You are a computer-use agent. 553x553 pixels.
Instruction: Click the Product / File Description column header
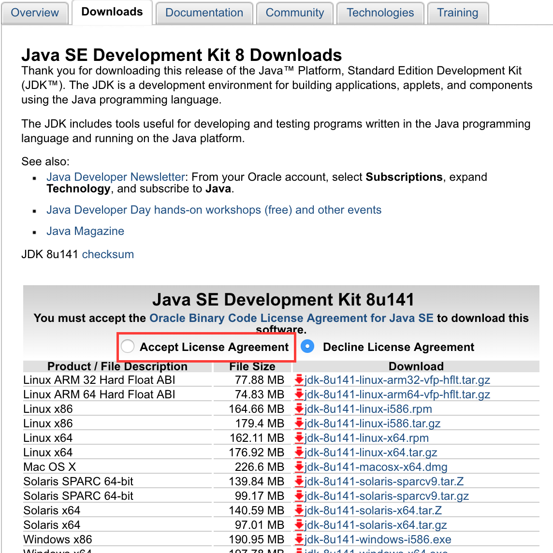tap(117, 366)
